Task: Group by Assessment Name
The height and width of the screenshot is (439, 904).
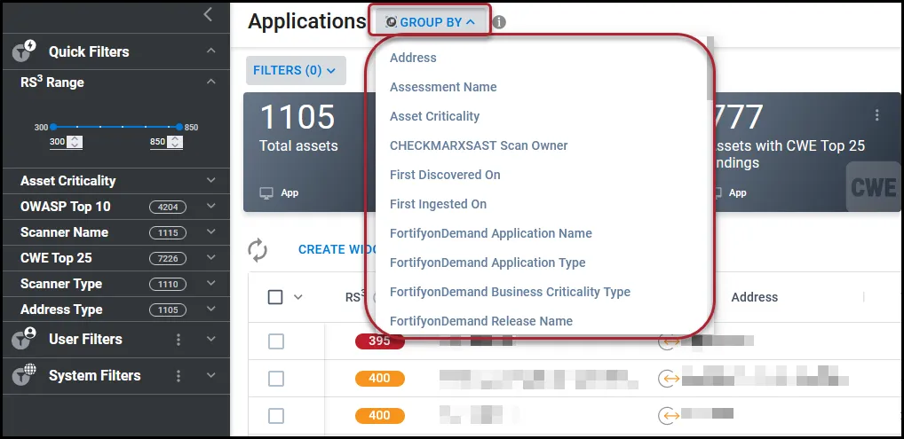Action: coord(443,87)
